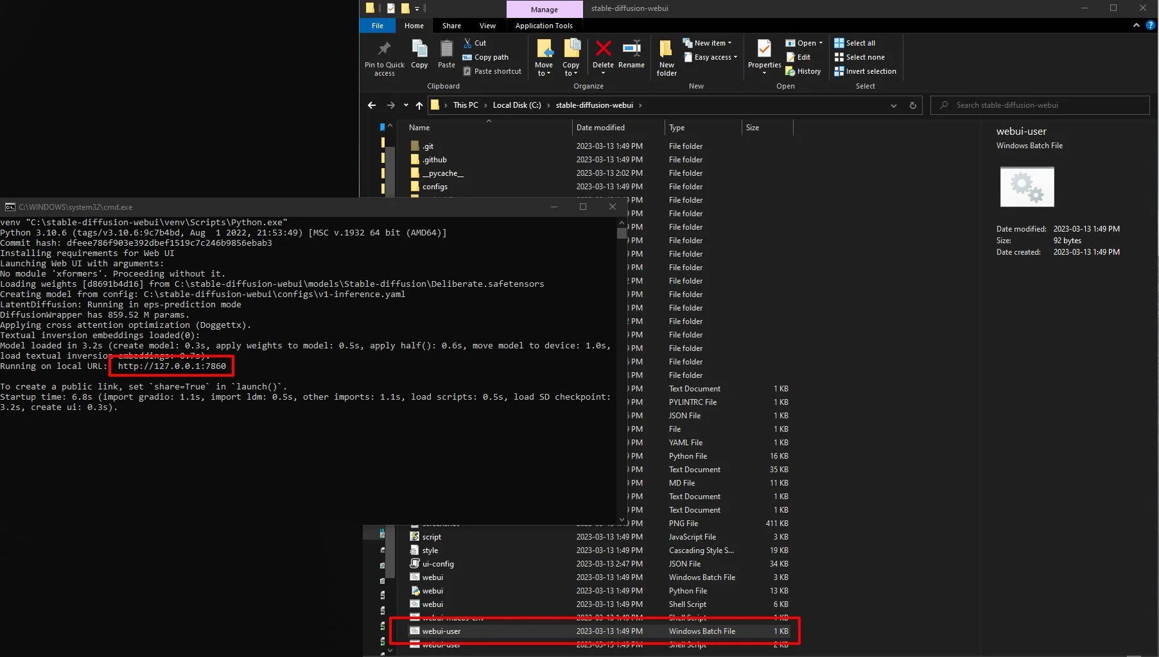Click the Manage contextual tab
This screenshot has height=657, width=1159.
point(545,9)
